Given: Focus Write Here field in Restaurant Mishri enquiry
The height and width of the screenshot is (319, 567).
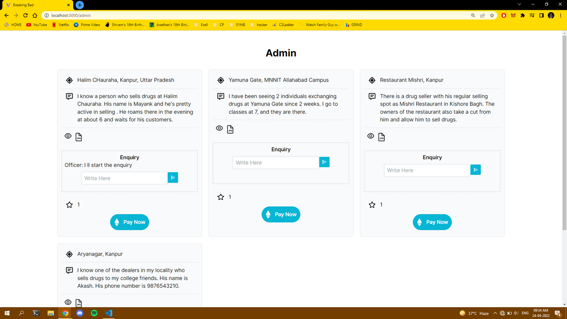Looking at the screenshot, I should click(427, 170).
